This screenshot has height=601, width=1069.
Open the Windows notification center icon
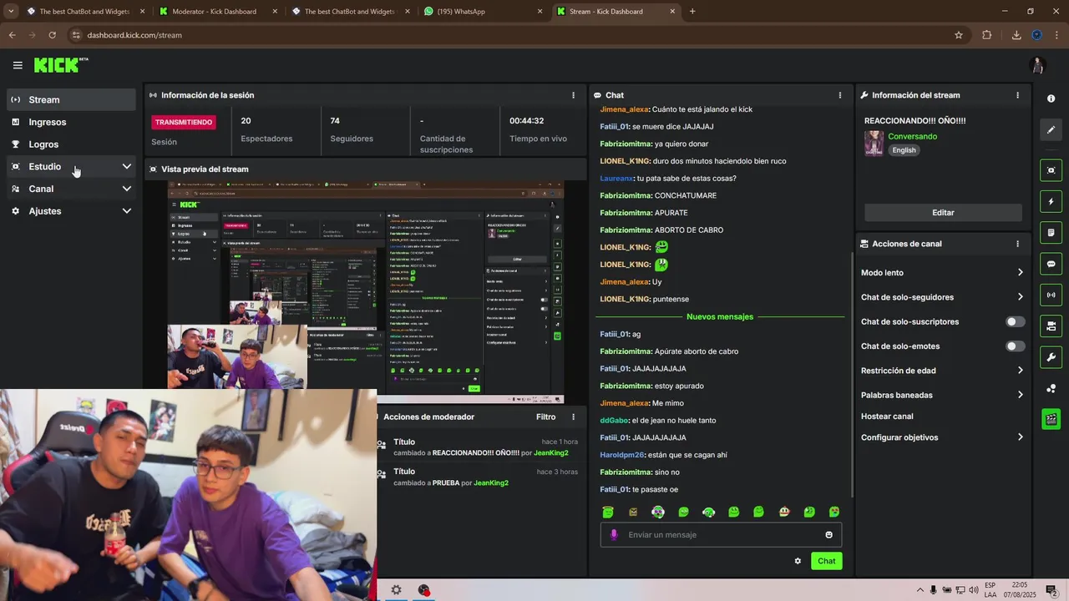tap(1051, 590)
